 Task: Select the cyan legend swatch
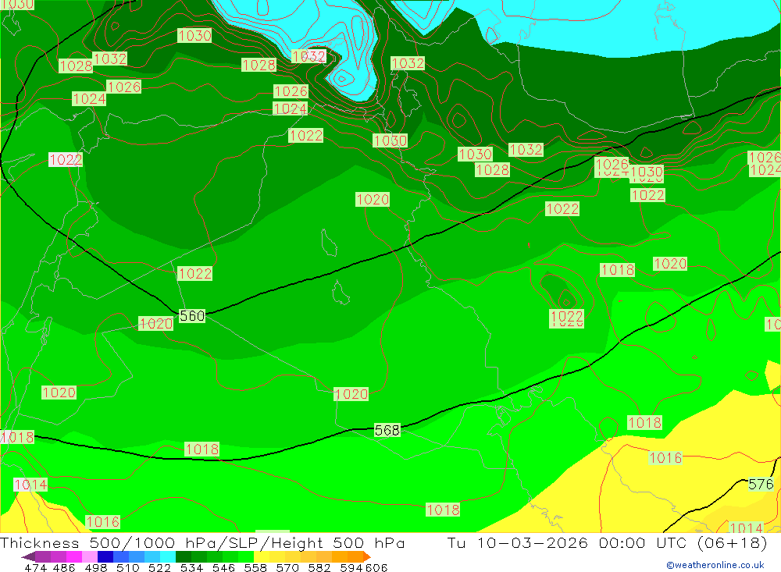pos(168,556)
